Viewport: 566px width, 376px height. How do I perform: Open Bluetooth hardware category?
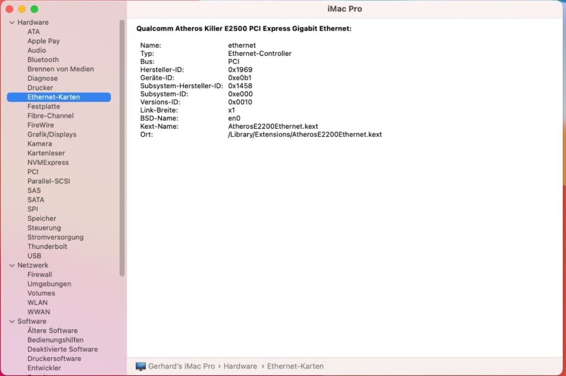click(43, 59)
